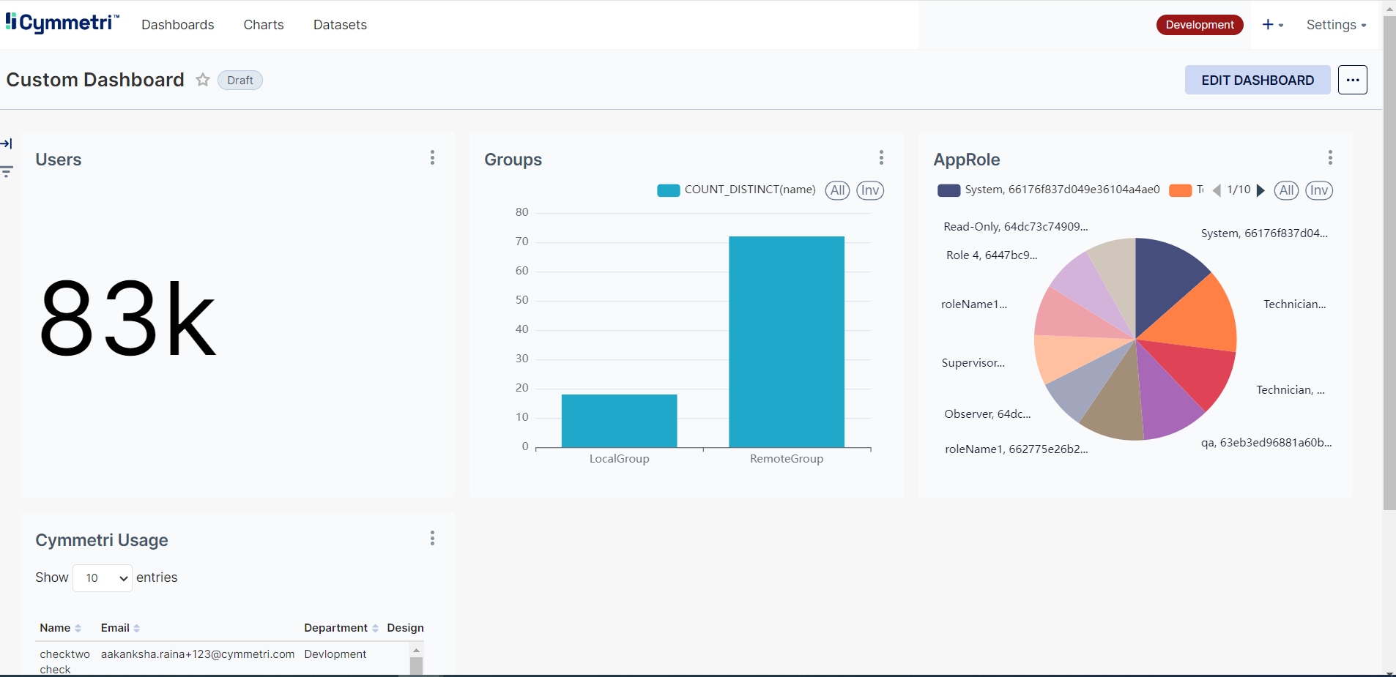Invert legend selection in AppRole chart
Image resolution: width=1396 pixels, height=677 pixels.
coord(1318,190)
